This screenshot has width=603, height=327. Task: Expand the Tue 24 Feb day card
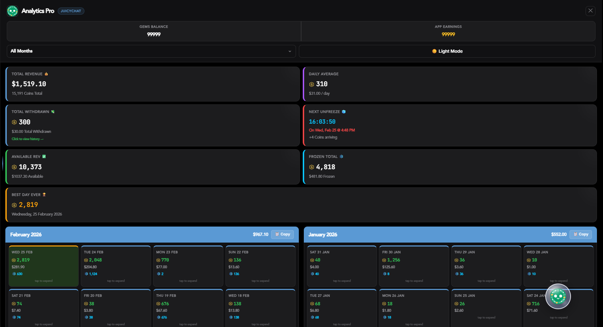tap(116, 266)
